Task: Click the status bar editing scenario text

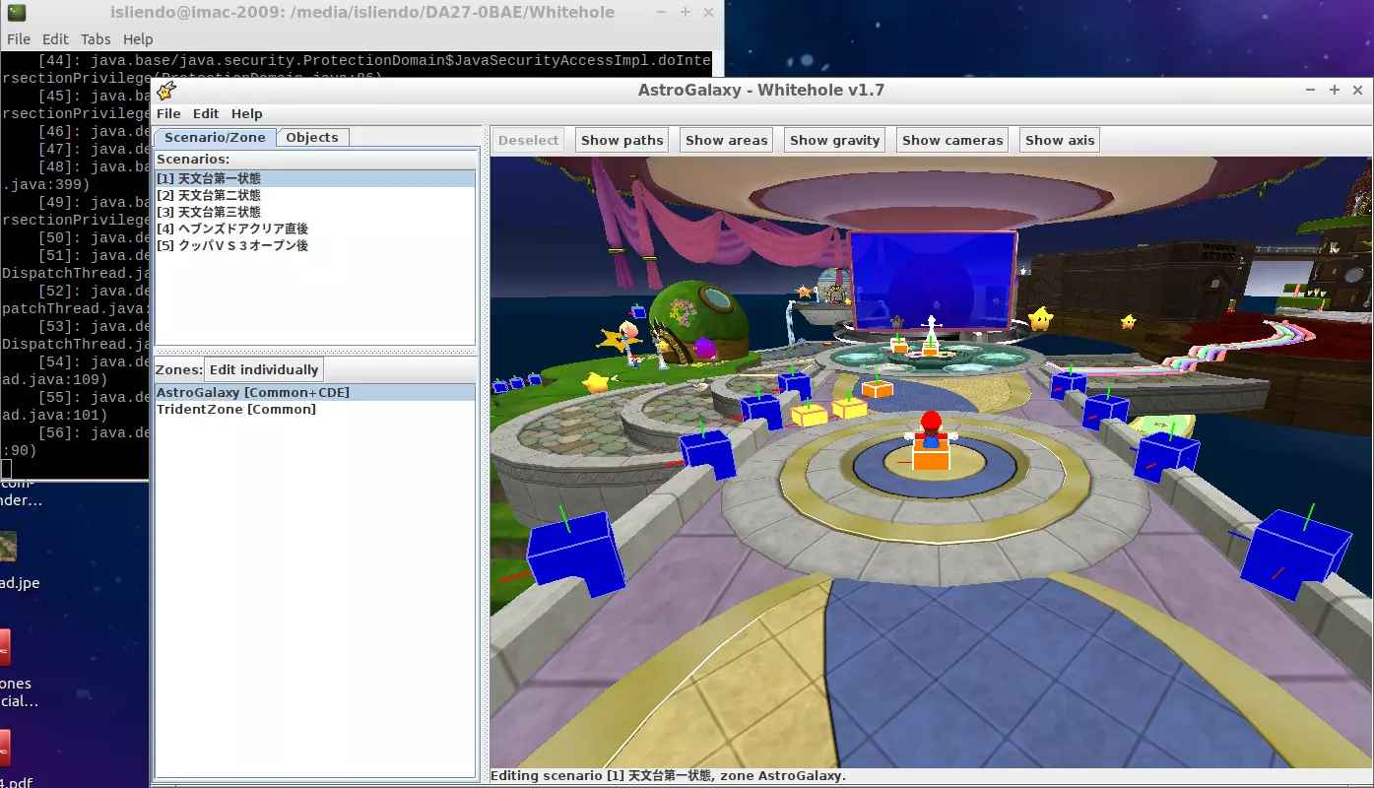Action: pyautogui.click(x=668, y=776)
